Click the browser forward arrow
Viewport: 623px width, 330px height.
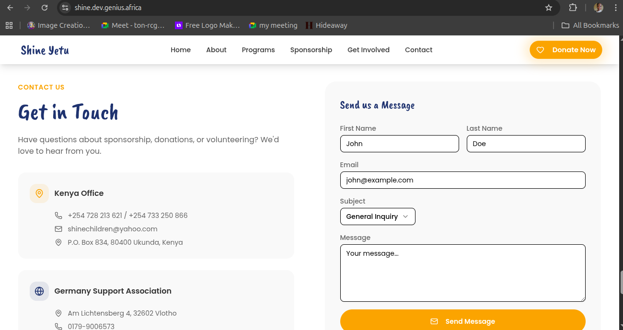(x=27, y=8)
